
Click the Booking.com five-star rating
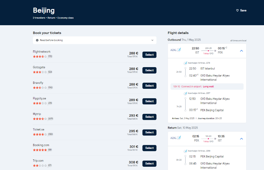click(40, 150)
